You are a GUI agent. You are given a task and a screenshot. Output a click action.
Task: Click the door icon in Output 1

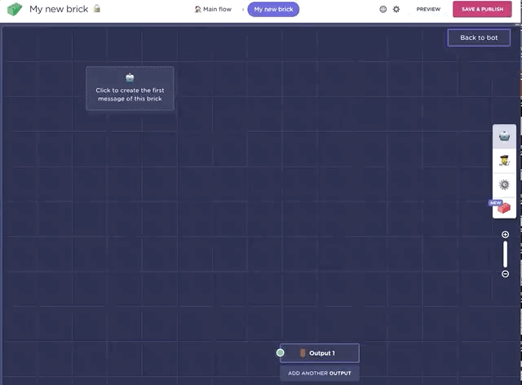[x=303, y=353]
